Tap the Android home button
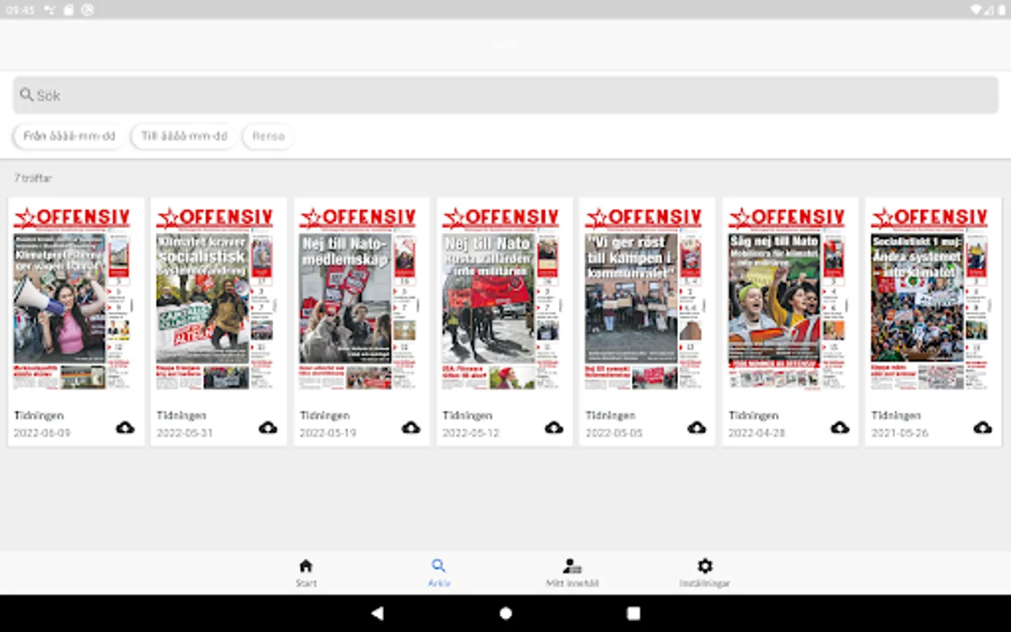 505,613
